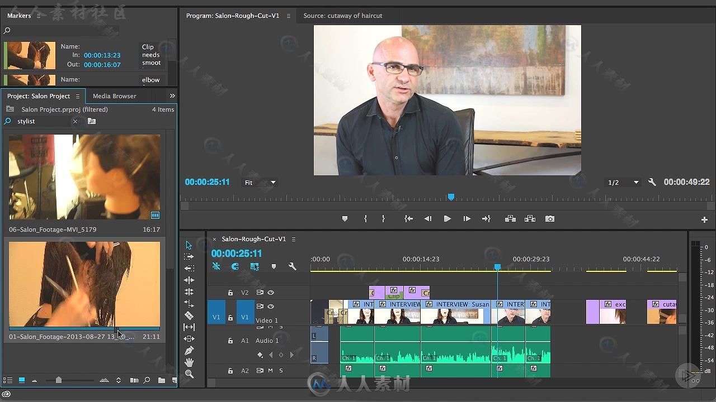Click the Mark Out button
The height and width of the screenshot is (402, 716).
coord(383,219)
